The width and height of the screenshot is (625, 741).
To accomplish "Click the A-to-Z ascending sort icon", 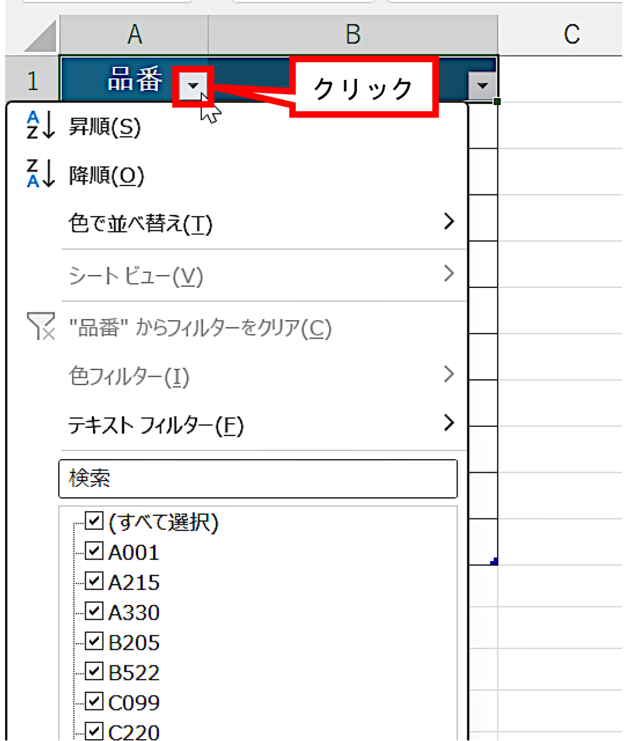I will click(41, 125).
